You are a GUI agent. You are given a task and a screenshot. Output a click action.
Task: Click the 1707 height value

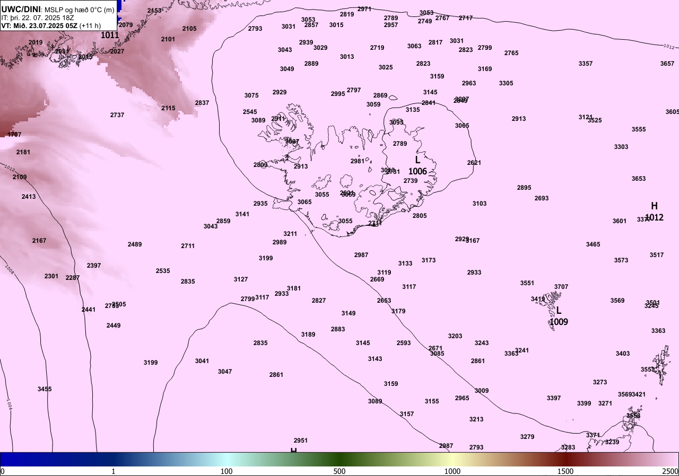[14, 135]
